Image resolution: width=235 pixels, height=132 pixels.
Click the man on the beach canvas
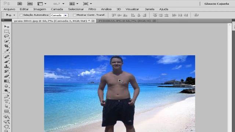[x=118, y=94]
